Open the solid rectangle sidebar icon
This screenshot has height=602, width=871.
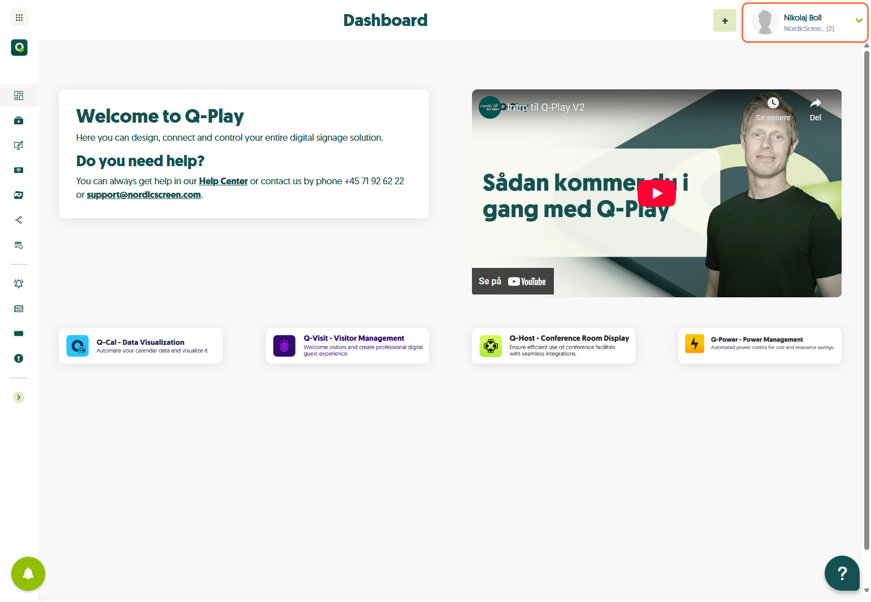coord(19,334)
